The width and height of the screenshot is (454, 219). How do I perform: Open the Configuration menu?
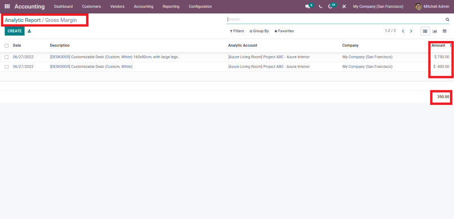pyautogui.click(x=201, y=6)
